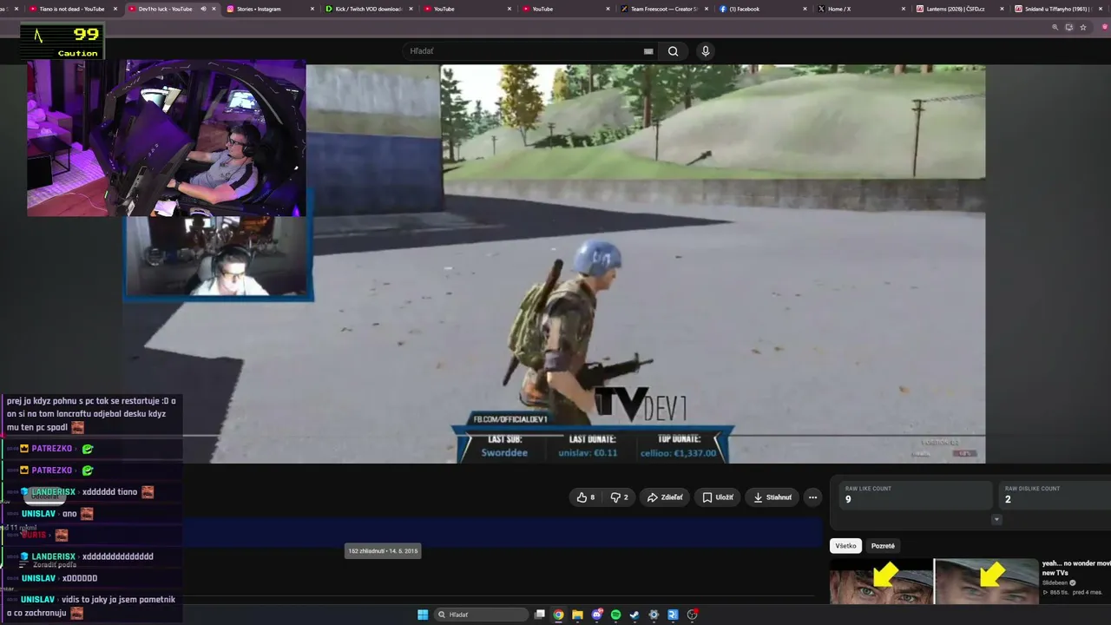Image resolution: width=1111 pixels, height=625 pixels.
Task: Open the Slidebean channel link
Action: click(x=1055, y=583)
